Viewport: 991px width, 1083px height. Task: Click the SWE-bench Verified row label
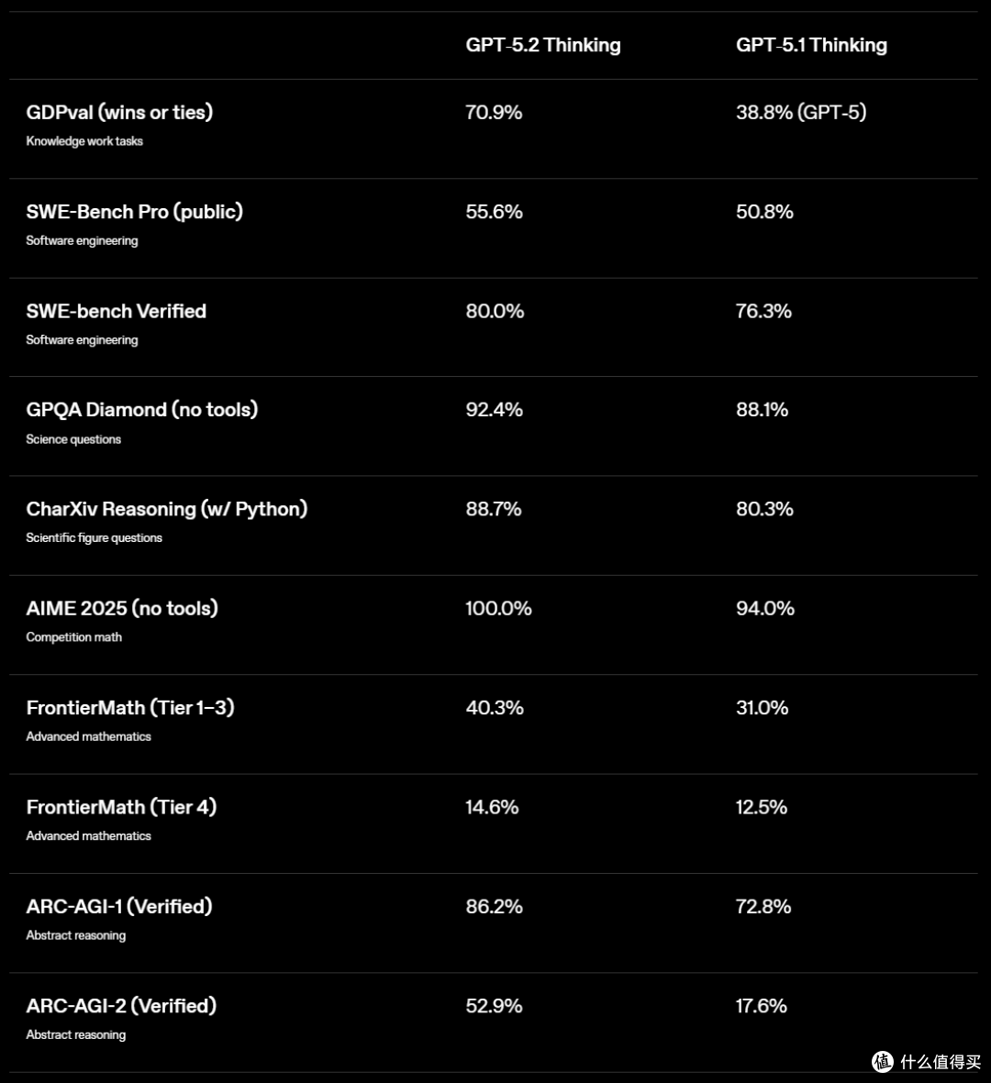click(117, 311)
